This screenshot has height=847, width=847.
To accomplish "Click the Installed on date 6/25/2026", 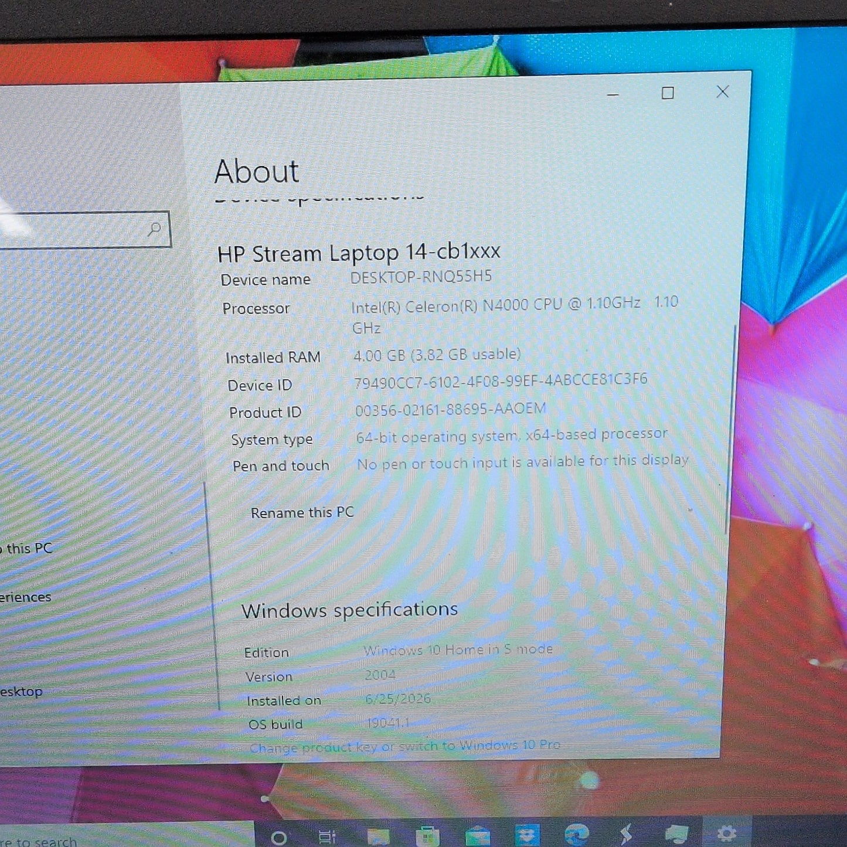I will coord(398,699).
